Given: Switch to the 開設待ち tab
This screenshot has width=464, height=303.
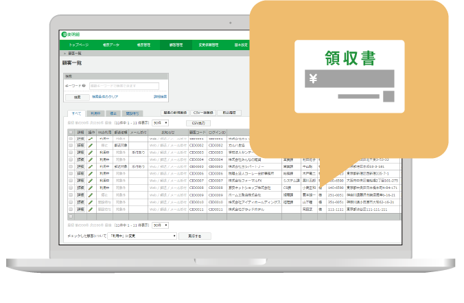Looking at the screenshot, I should 132,113.
